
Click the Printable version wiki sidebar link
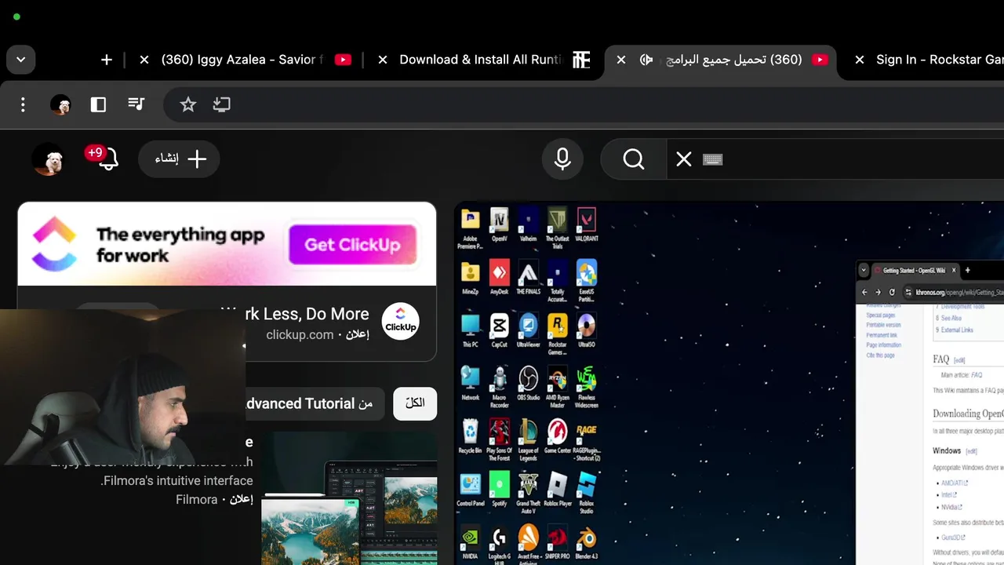coord(883,325)
